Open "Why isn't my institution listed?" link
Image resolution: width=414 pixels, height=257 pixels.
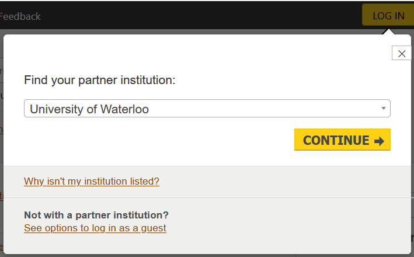tap(92, 182)
